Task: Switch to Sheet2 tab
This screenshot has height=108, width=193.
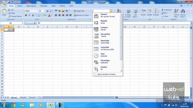Action: pyautogui.click(x=23, y=97)
